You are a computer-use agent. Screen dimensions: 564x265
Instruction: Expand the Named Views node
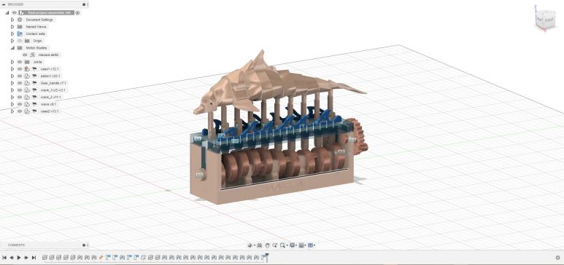point(12,26)
